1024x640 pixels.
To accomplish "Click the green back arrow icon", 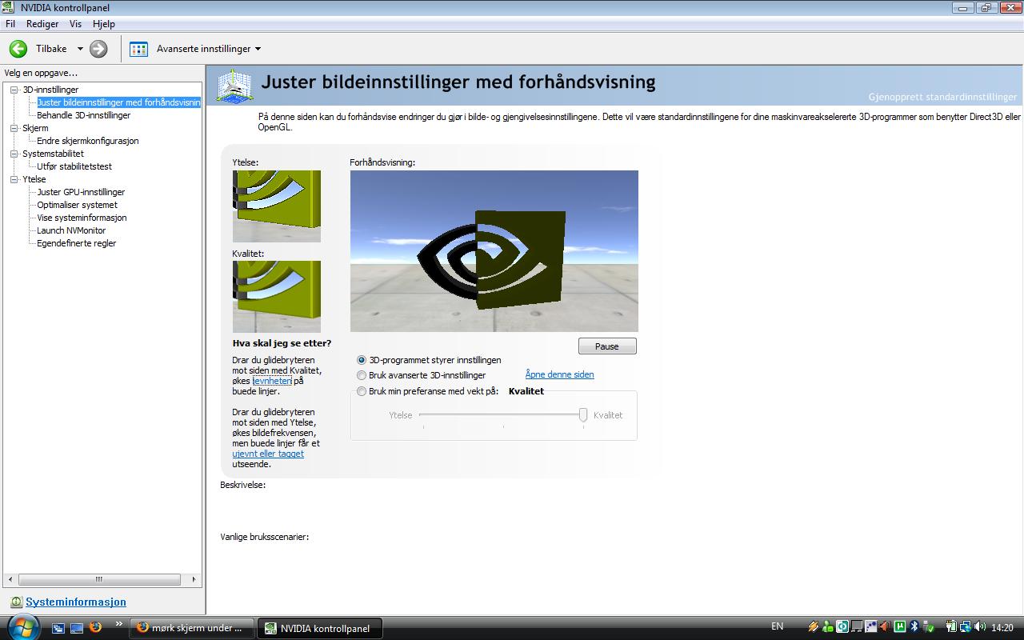I will tap(18, 49).
